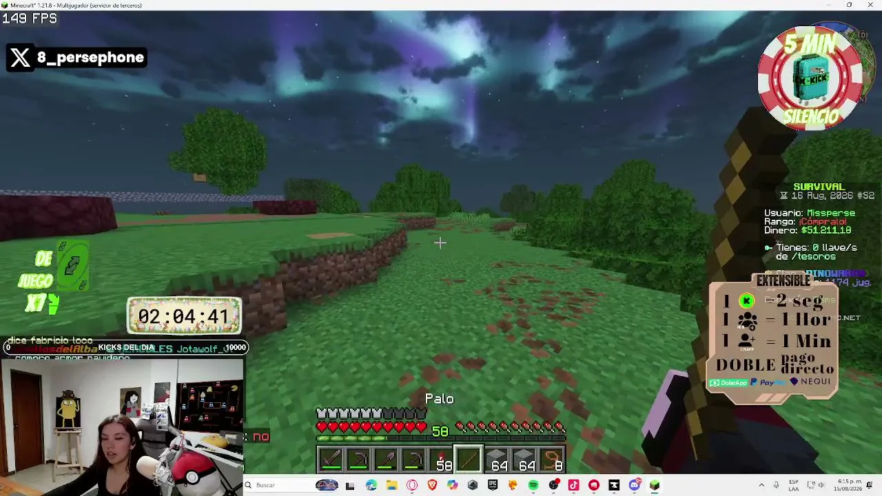Viewport: 882px width, 496px height.
Task: Open Task View on the taskbar
Action: pyautogui.click(x=350, y=485)
